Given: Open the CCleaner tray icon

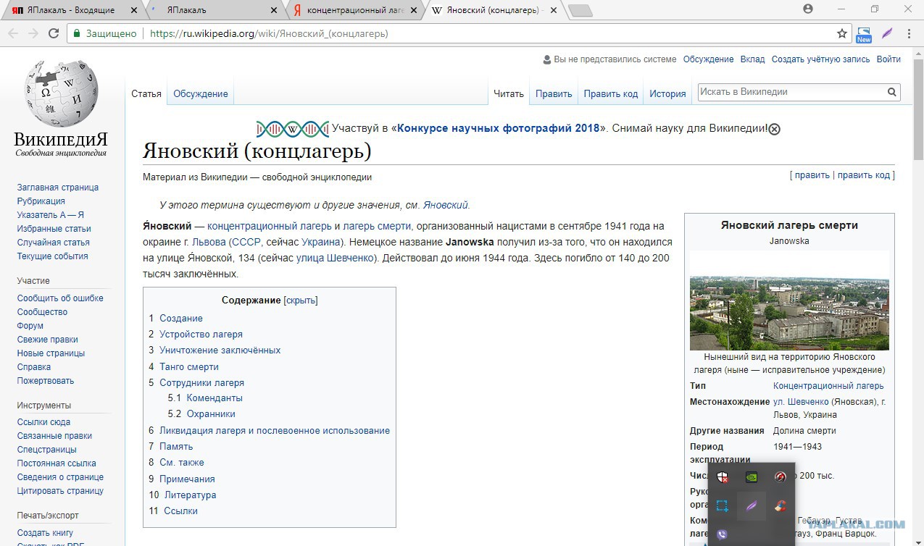Looking at the screenshot, I should [781, 506].
